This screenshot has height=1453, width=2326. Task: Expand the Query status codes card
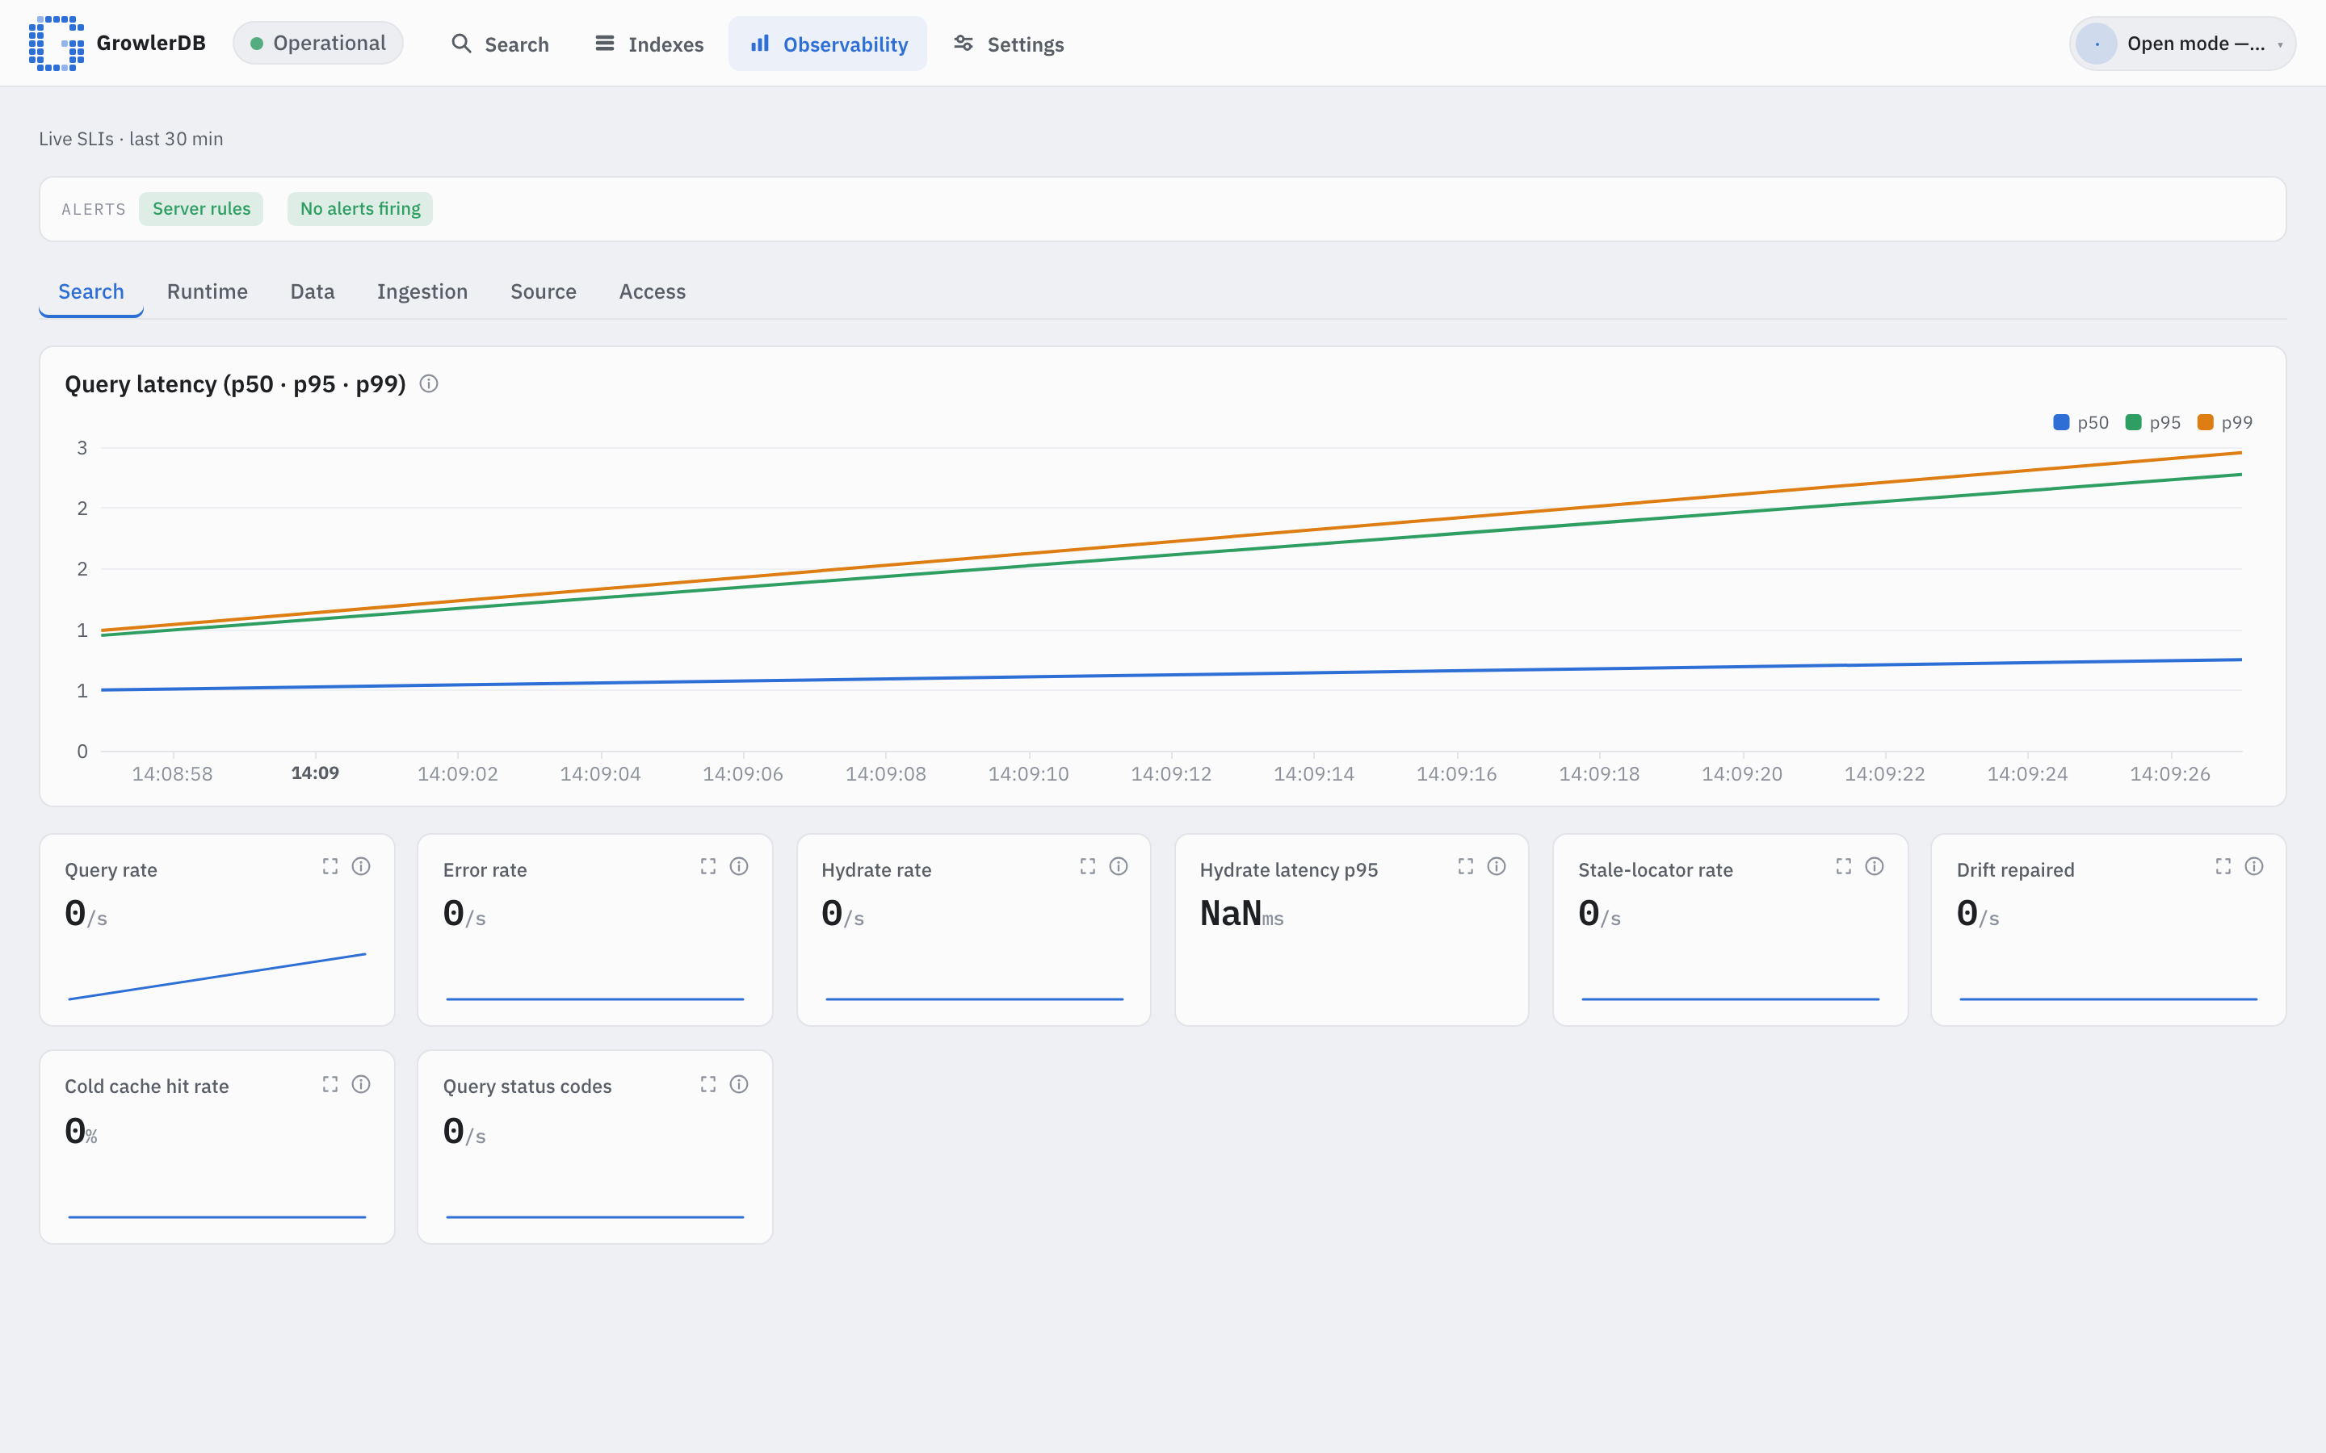[x=708, y=1084]
